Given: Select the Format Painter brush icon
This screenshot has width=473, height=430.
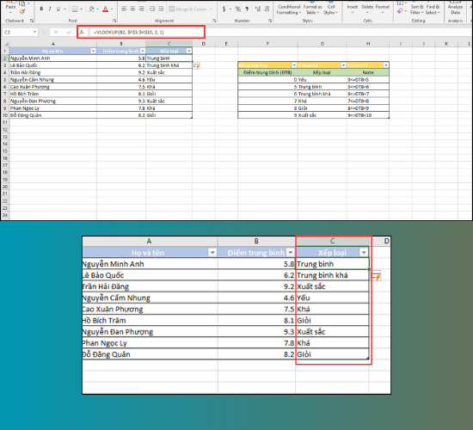Looking at the screenshot, I should (22, 12).
